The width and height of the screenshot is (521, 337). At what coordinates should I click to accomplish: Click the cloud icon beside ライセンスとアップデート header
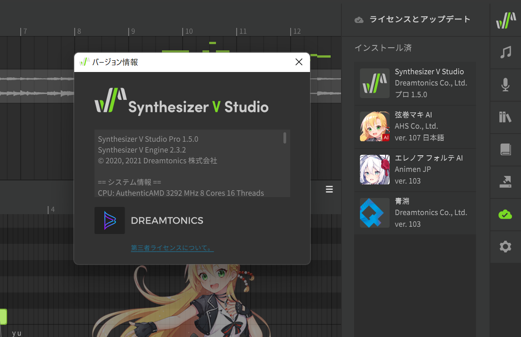[359, 20]
